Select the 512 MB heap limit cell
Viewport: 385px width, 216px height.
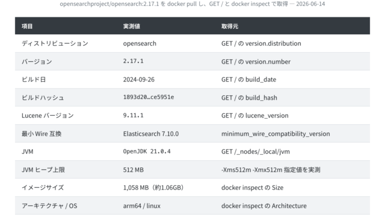[134, 170]
